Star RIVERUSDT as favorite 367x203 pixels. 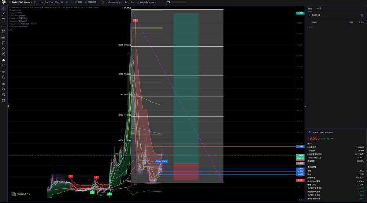tap(10, 2)
